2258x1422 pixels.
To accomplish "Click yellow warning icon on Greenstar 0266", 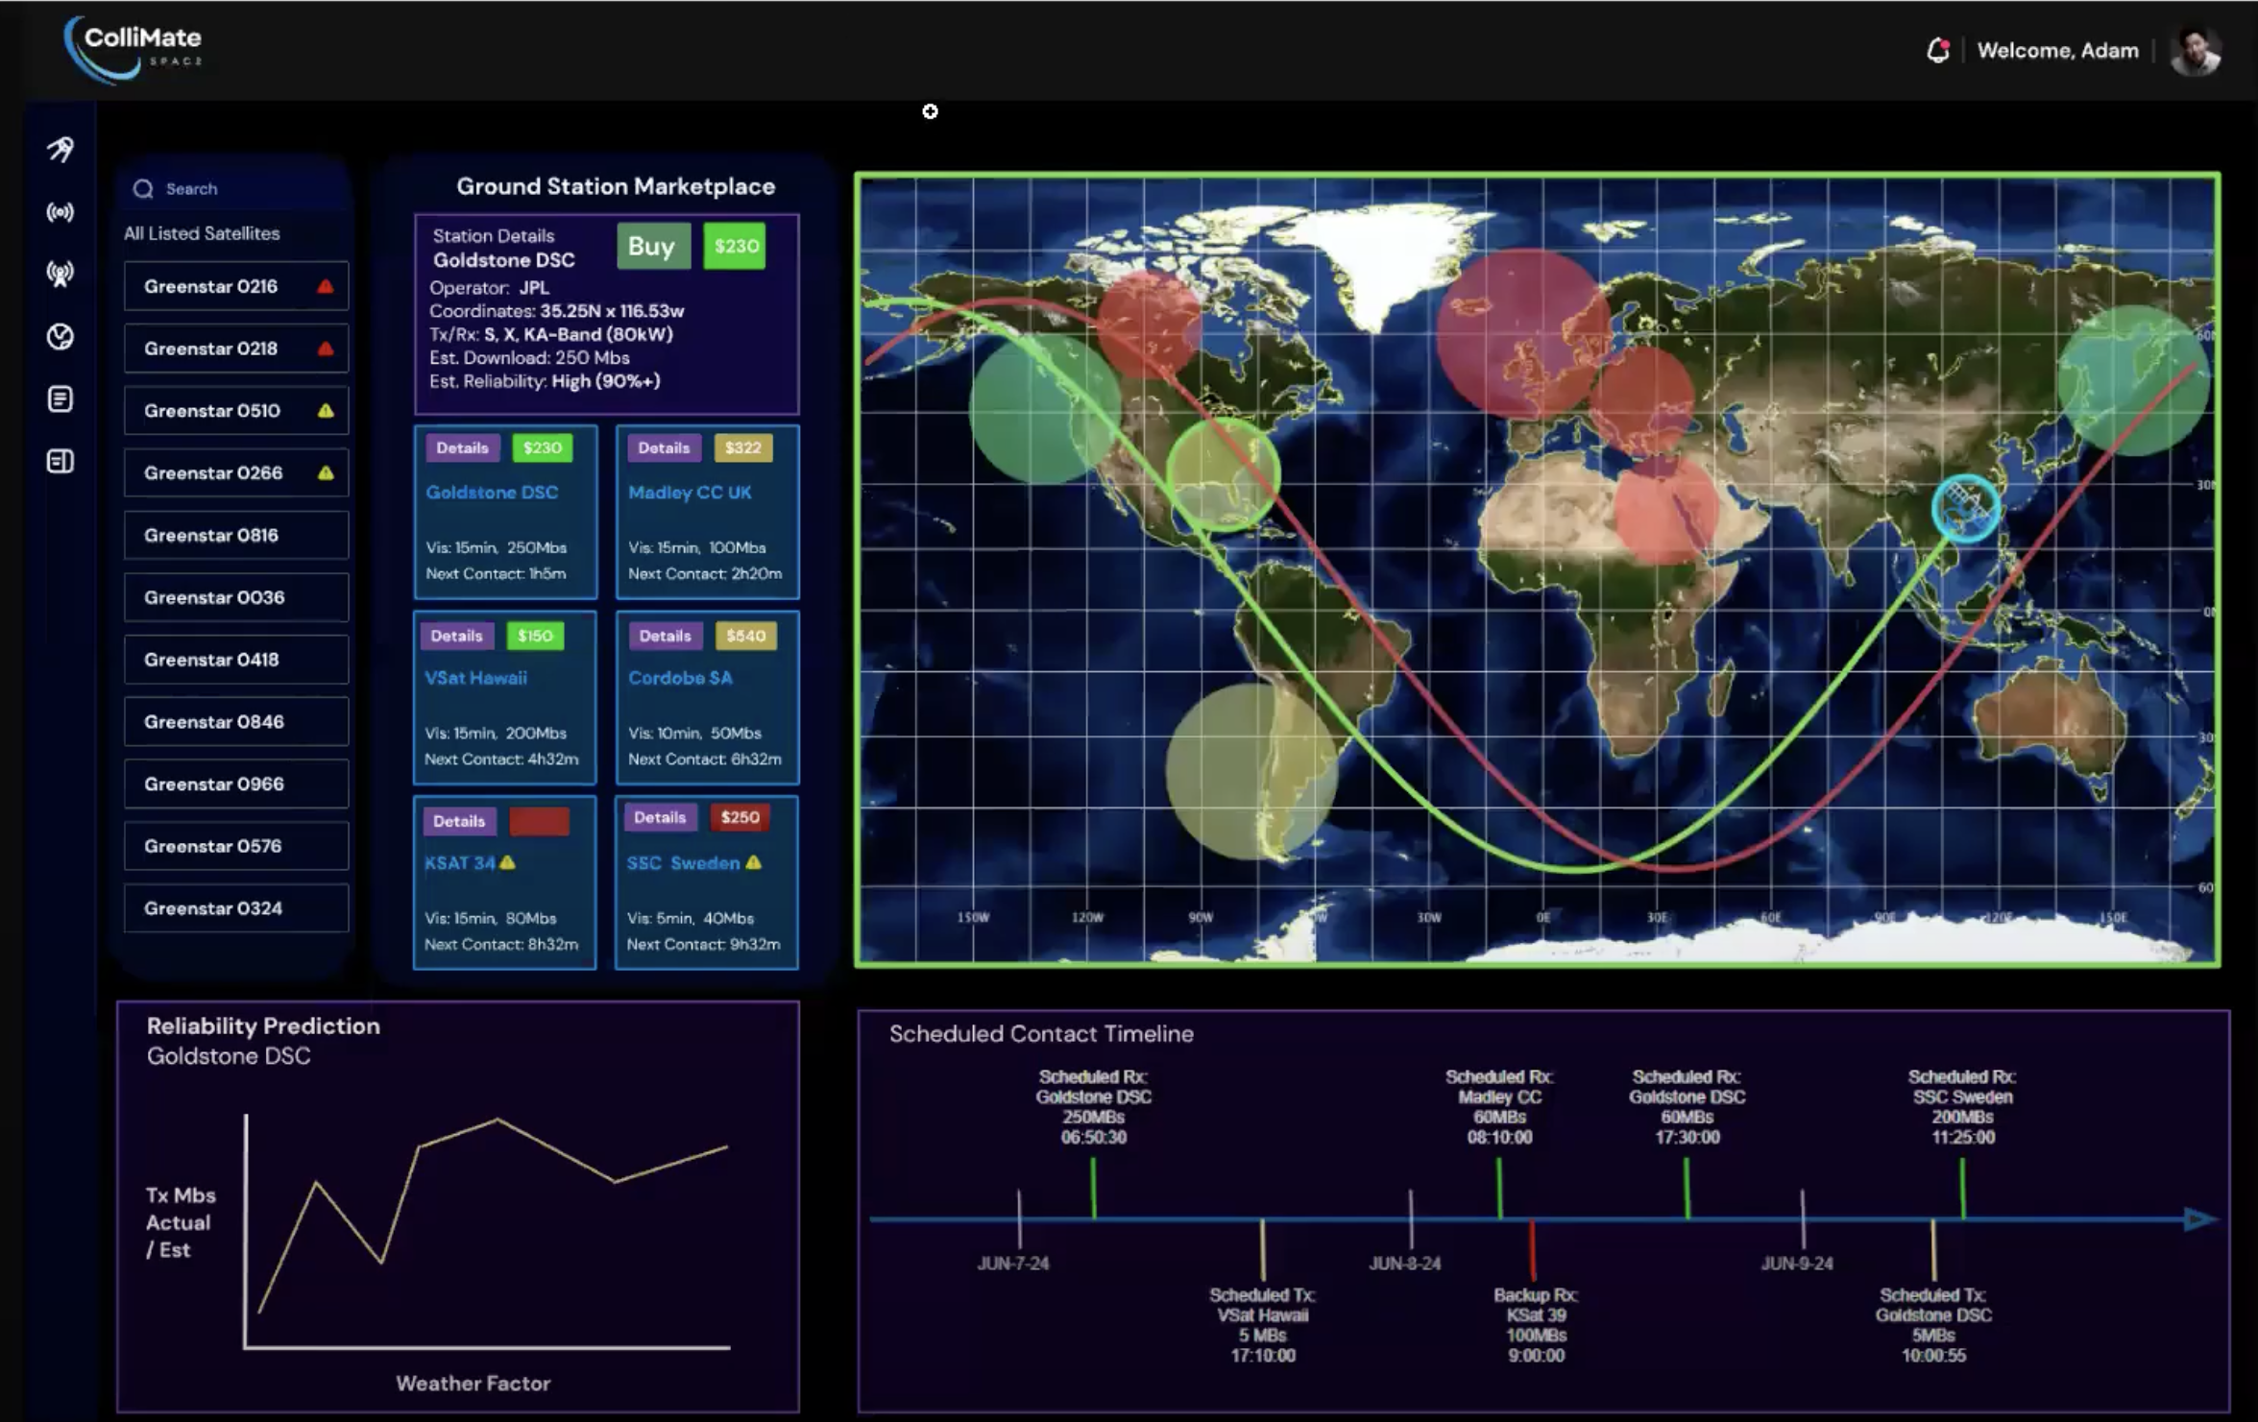I will pos(326,472).
